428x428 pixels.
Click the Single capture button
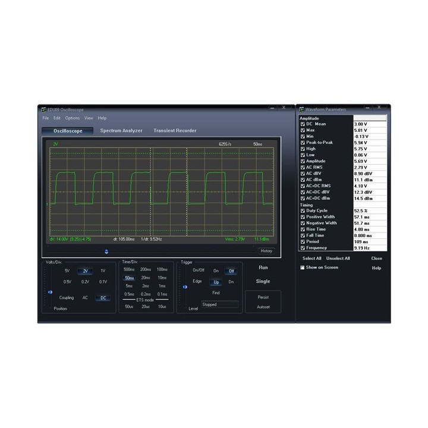(263, 281)
